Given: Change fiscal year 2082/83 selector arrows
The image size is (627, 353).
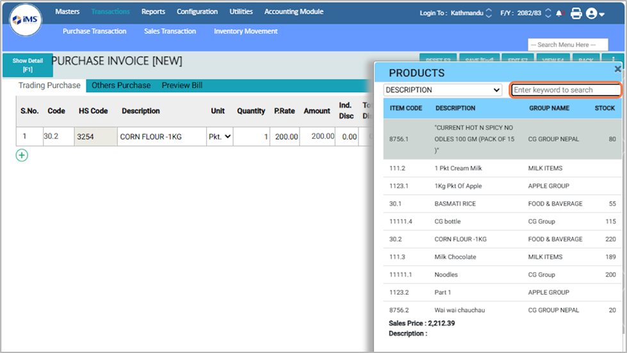Looking at the screenshot, I should pyautogui.click(x=548, y=13).
